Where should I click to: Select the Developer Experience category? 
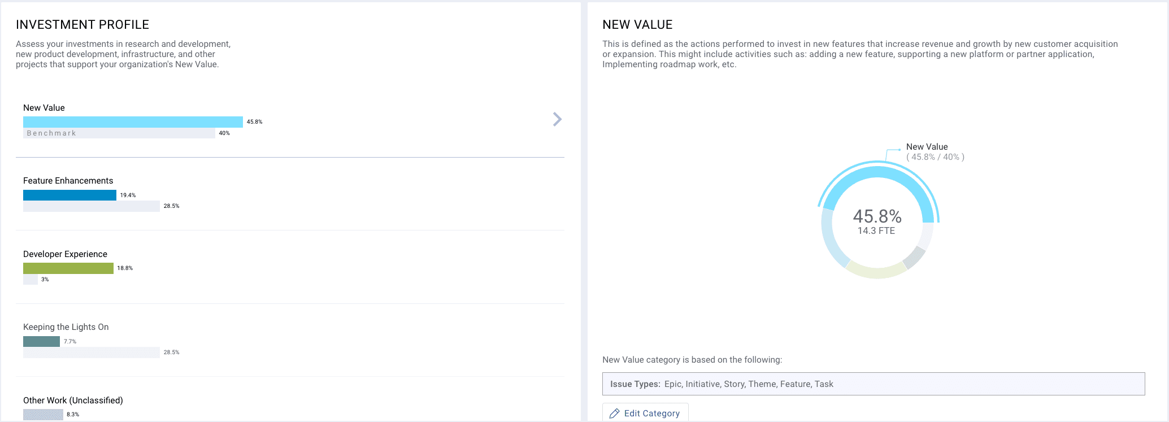point(65,254)
